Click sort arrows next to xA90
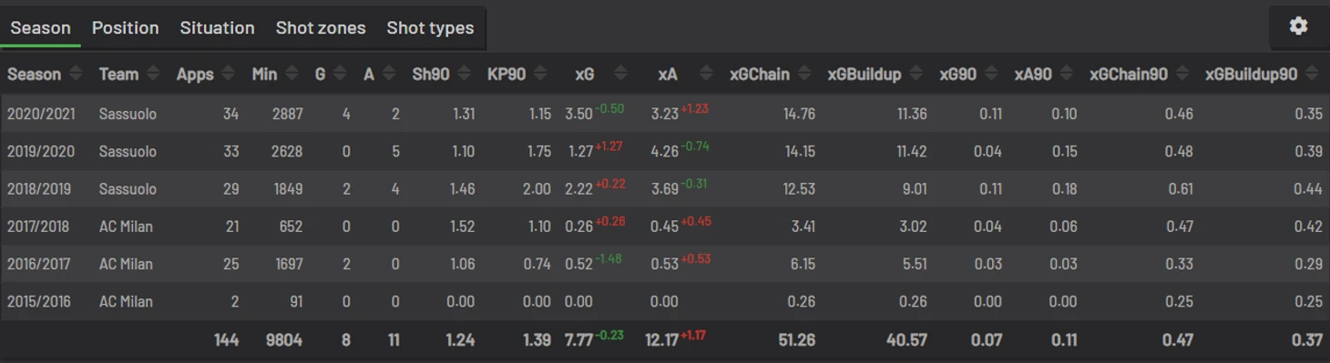Viewport: 1330px width, 363px height. 1067,74
